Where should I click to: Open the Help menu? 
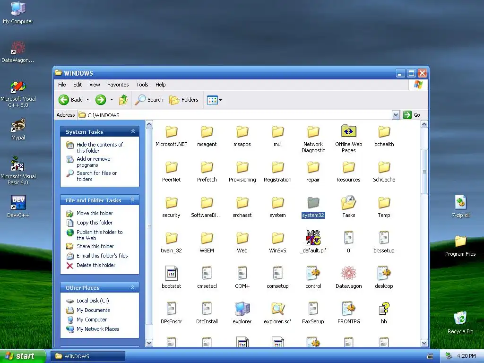161,85
